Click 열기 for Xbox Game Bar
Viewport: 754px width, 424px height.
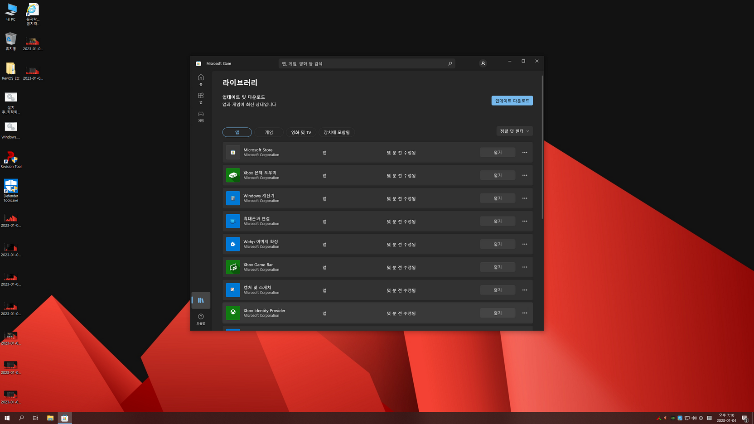click(x=498, y=267)
